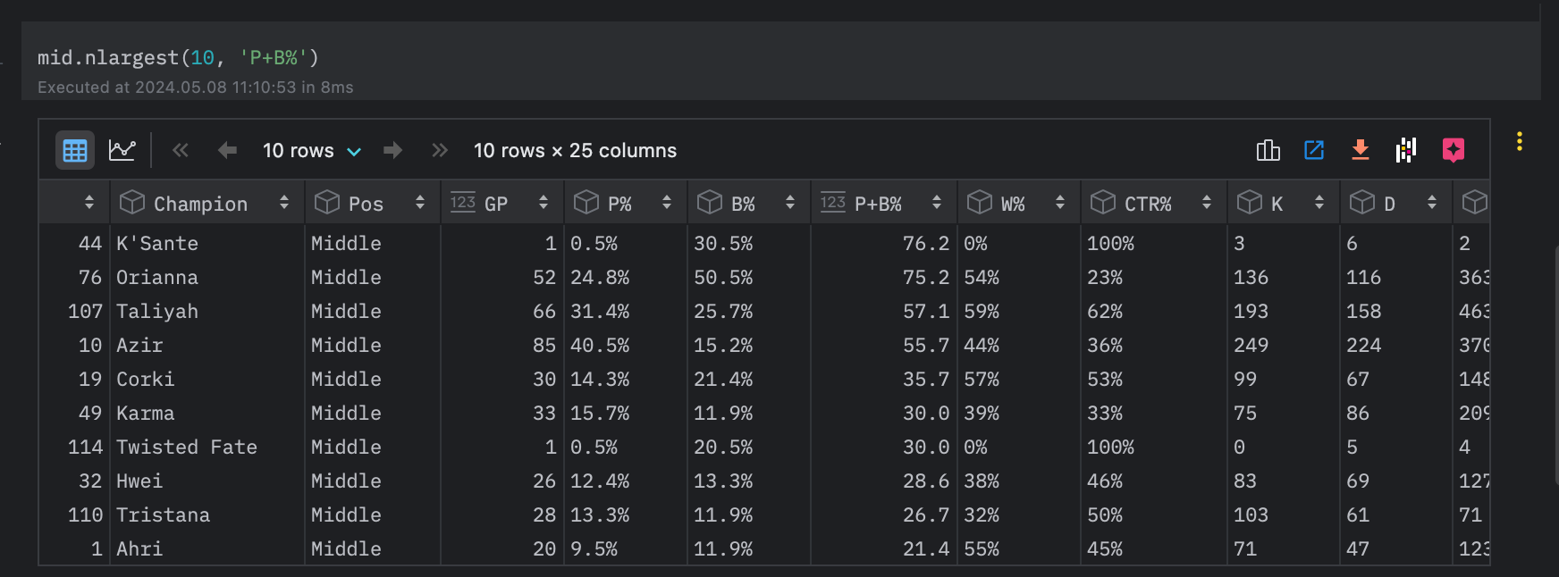Go to previous page arrow
1559x577 pixels.
[x=227, y=150]
